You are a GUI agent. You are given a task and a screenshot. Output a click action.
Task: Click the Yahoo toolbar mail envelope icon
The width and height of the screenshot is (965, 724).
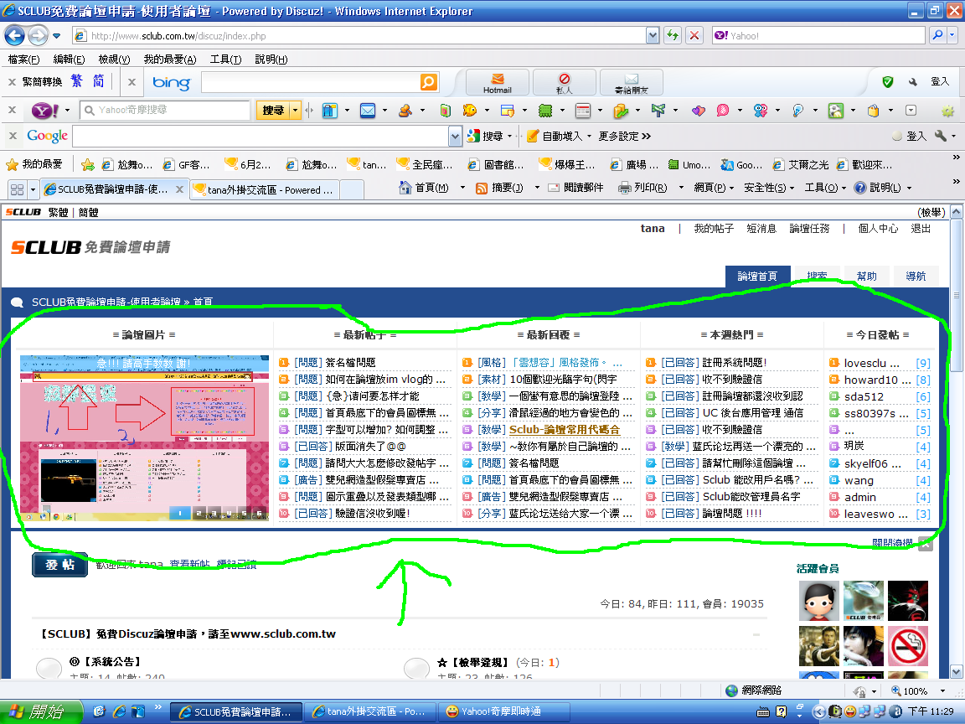(367, 111)
